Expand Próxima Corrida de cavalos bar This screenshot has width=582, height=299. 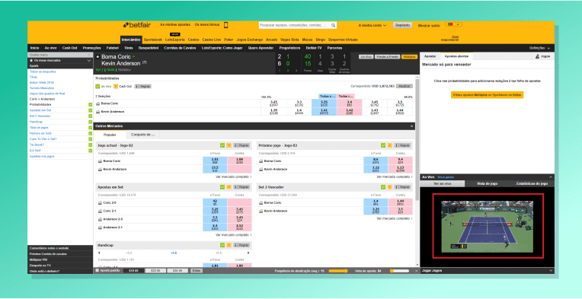pyautogui.click(x=60, y=254)
